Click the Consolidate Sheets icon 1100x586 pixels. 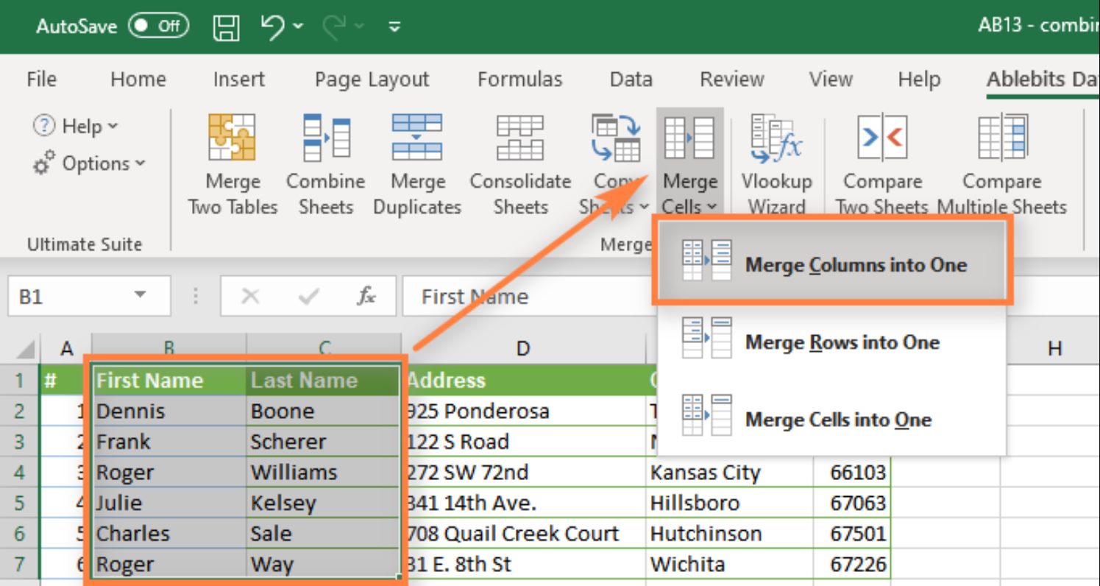520,138
